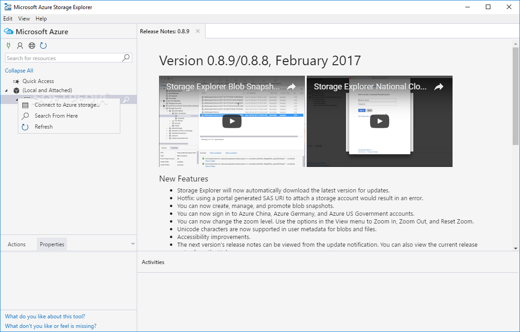Click scrollbar down arrow in release notes

pos(515,249)
